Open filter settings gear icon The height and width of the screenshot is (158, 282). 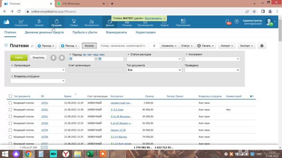(62, 58)
